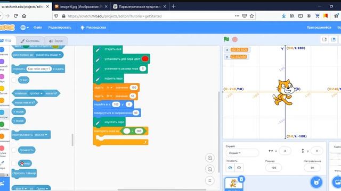Edit the sprite Направление field

click(312, 168)
